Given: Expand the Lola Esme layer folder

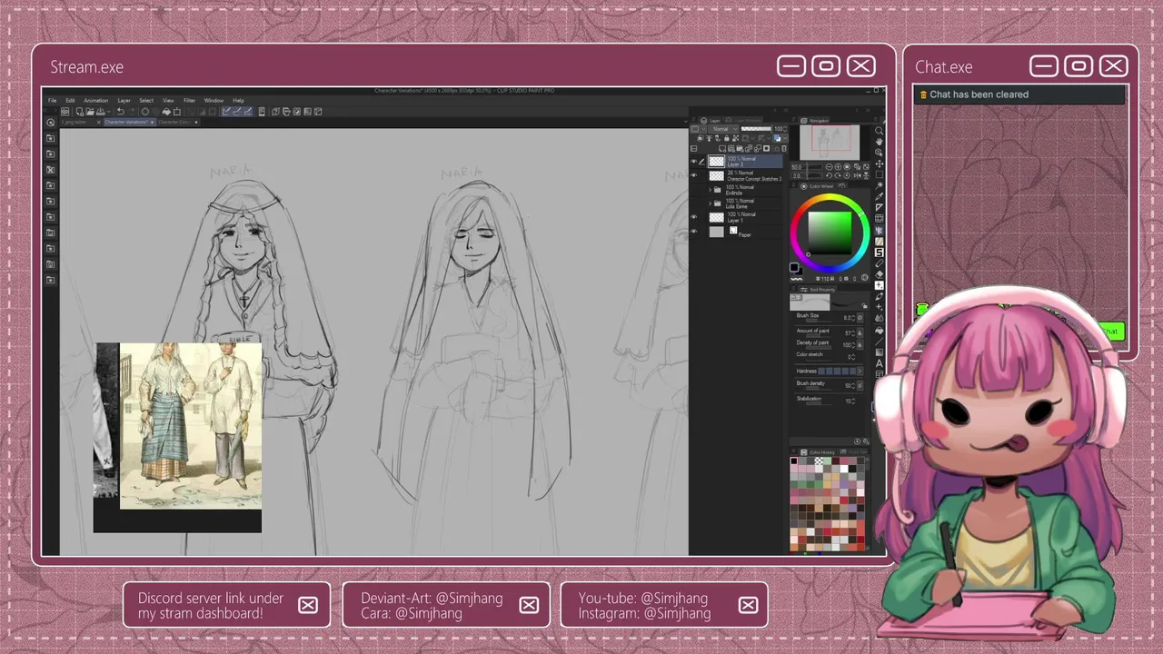Looking at the screenshot, I should click(x=710, y=203).
